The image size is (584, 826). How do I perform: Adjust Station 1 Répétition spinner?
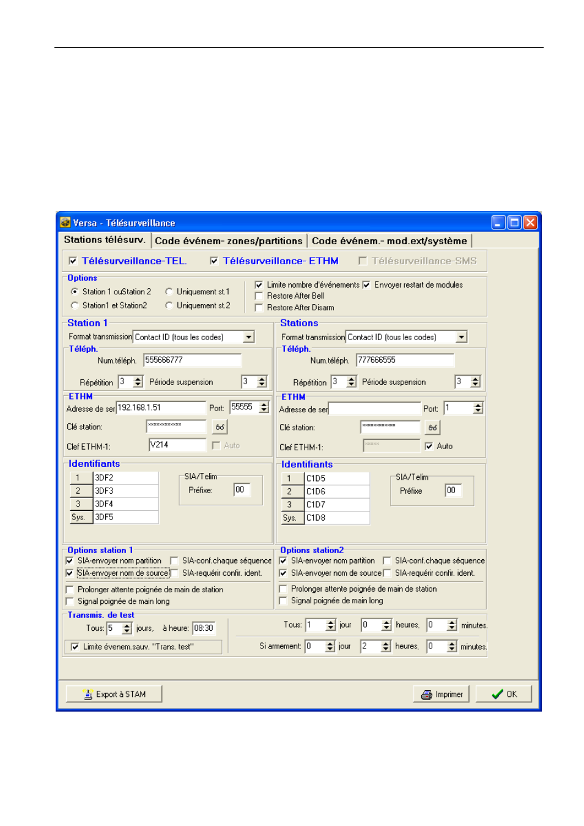[x=138, y=382]
